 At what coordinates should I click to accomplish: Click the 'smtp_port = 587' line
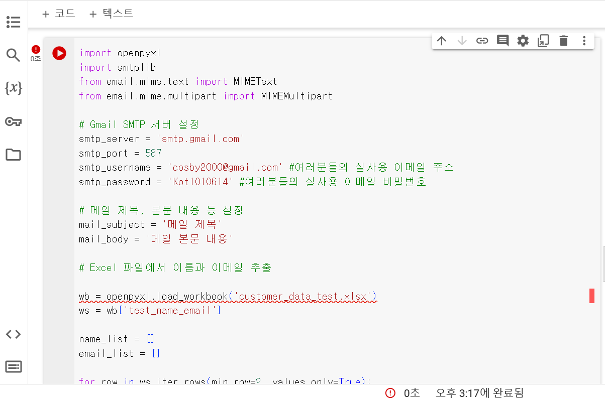pos(120,153)
